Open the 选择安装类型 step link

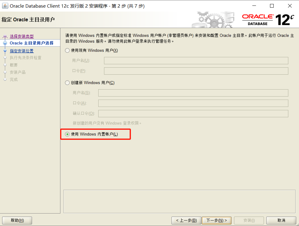(22, 36)
